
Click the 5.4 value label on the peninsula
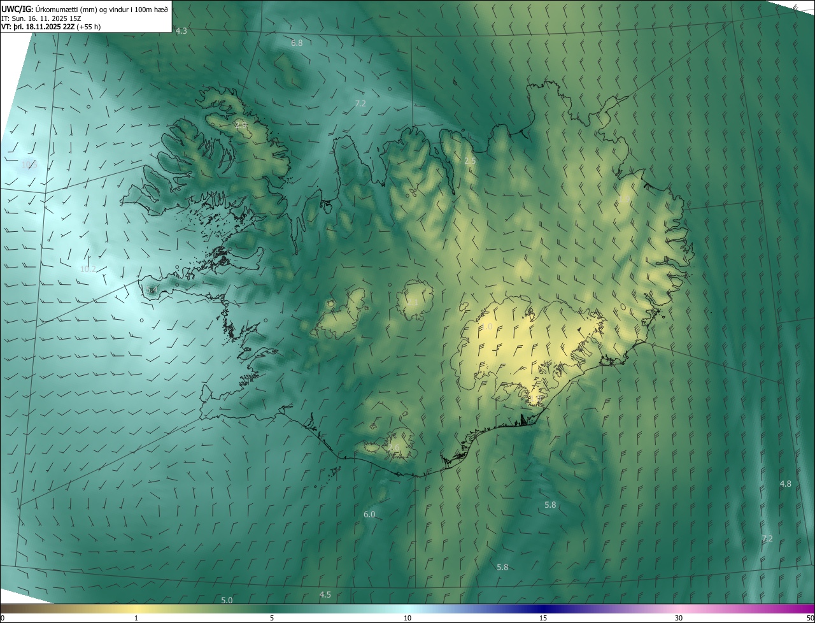click(x=152, y=290)
